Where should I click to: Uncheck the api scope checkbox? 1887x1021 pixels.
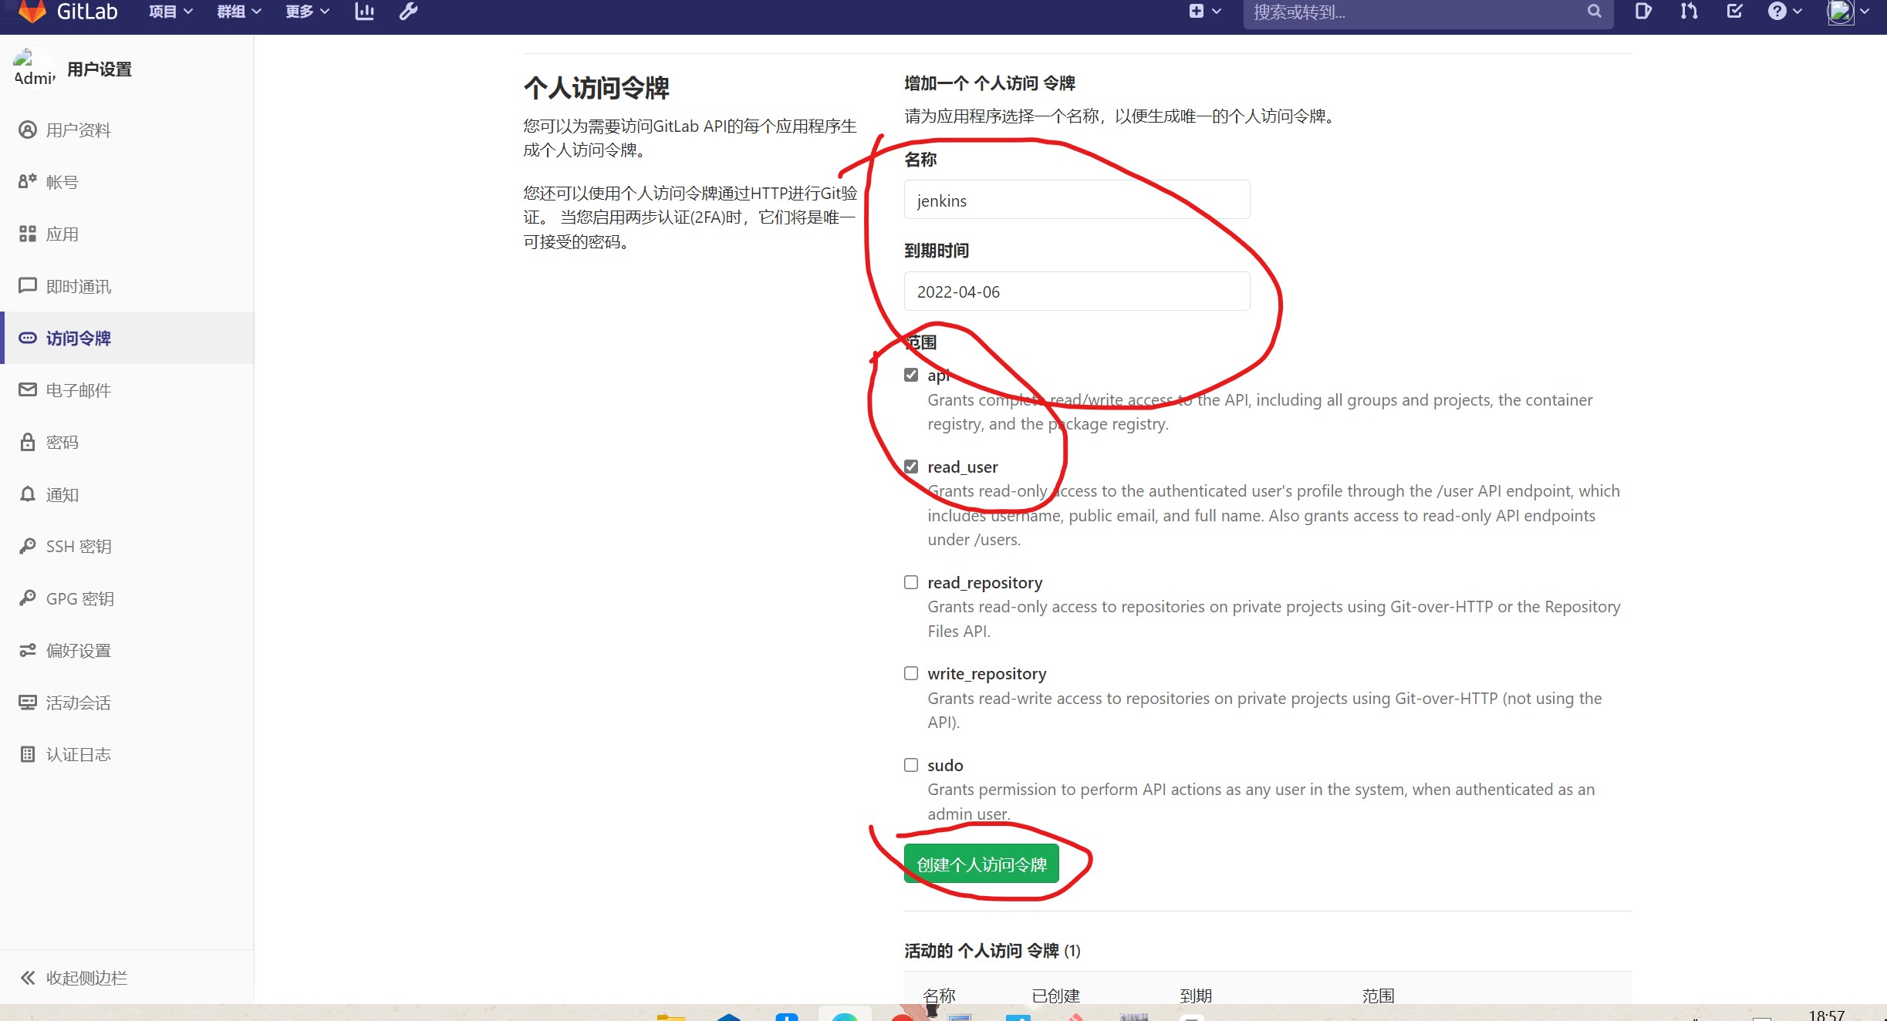pos(911,376)
